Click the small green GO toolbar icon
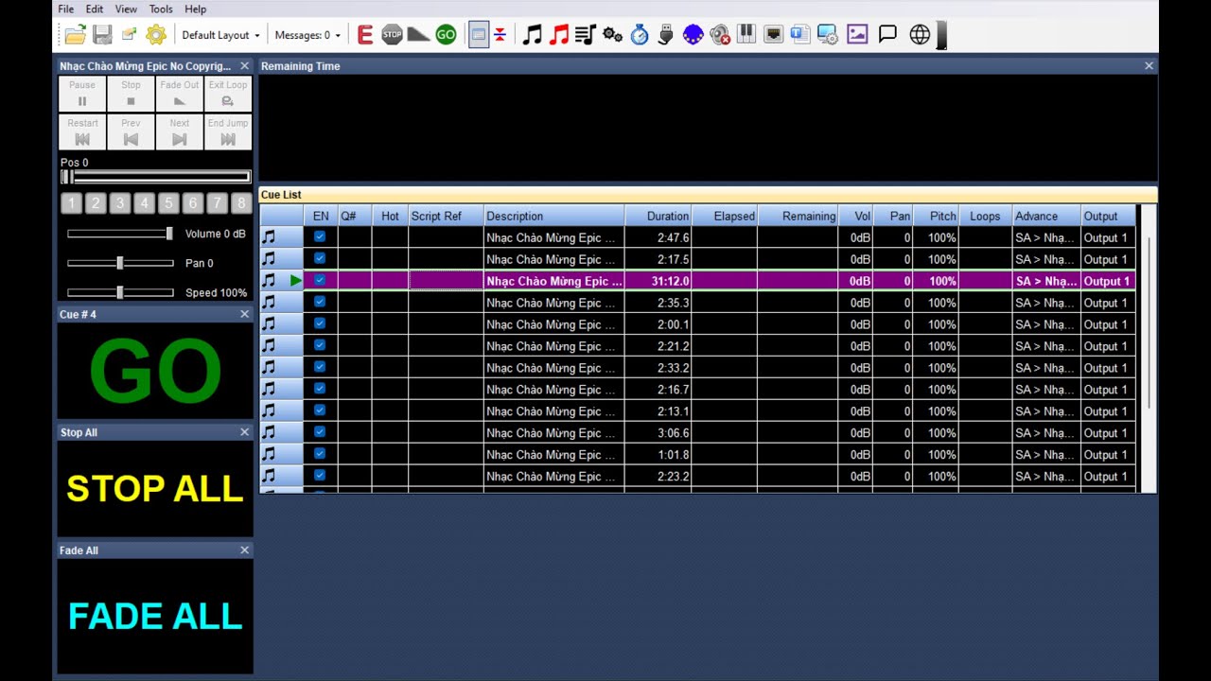 [x=446, y=35]
